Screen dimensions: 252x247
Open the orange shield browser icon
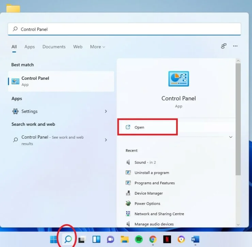[181, 239]
